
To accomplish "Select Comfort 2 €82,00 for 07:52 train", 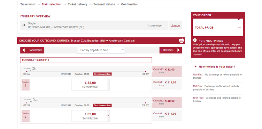I will [x=167, y=102].
